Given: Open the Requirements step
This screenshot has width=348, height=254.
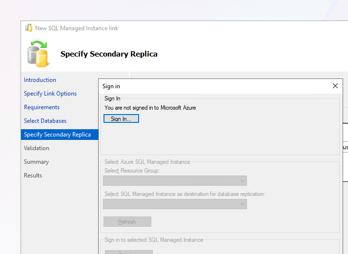Looking at the screenshot, I should [x=41, y=107].
